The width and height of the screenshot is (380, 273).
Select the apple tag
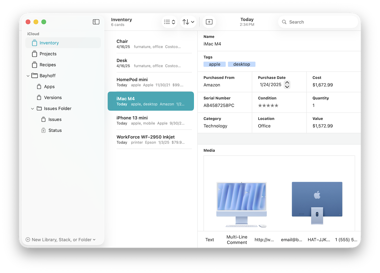[214, 64]
